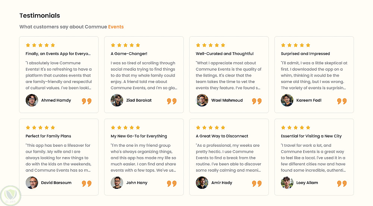Click the orange 'Events' link in subtitle

click(116, 27)
